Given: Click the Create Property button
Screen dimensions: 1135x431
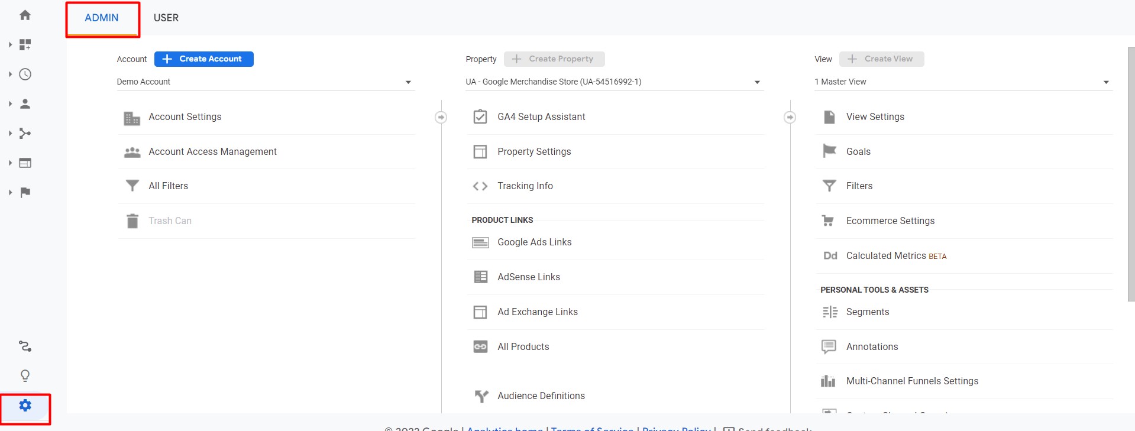Looking at the screenshot, I should coord(554,59).
